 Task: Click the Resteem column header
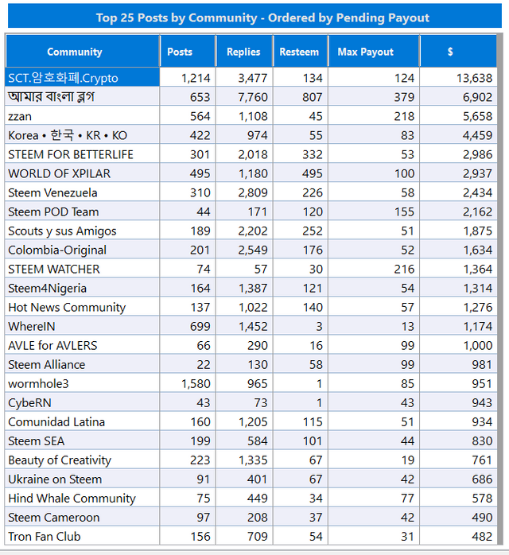point(301,52)
